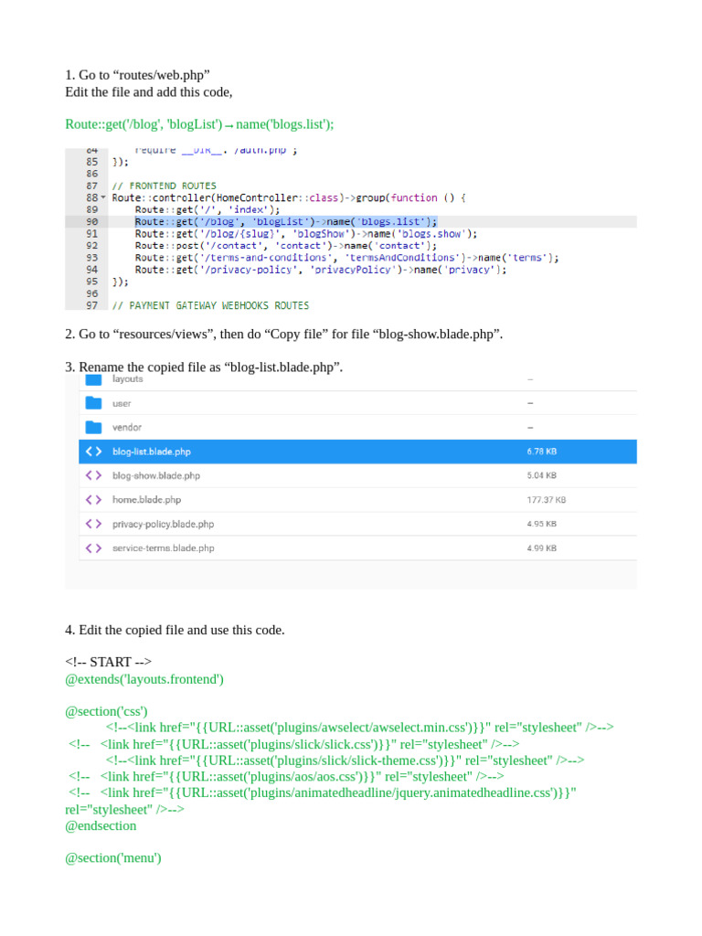702x936 pixels.
Task: Click the jquery.animatedheadline.css stylesheet line
Action: pos(321,801)
